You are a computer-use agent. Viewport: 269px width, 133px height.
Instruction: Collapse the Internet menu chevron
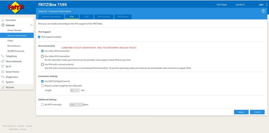pyautogui.click(x=32, y=25)
